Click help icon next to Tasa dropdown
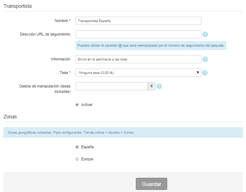Screen dimensions: 246x192 tap(205, 73)
